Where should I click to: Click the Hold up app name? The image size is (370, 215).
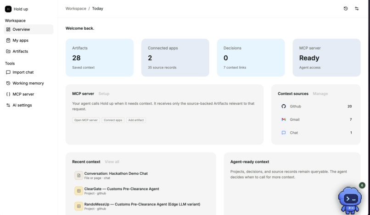coord(21,9)
